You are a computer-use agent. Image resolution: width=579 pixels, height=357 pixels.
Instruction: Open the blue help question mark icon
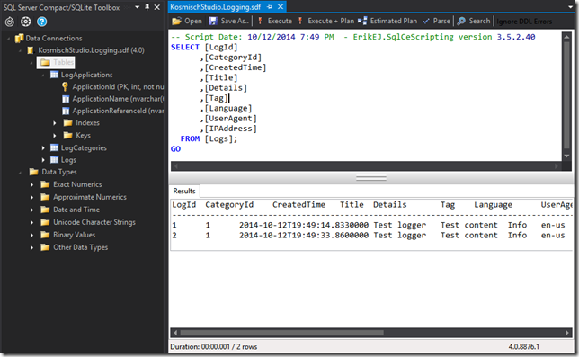41,22
